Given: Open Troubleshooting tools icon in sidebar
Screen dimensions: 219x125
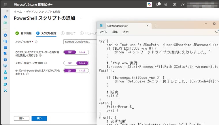Looking at the screenshot, I should tap(5, 90).
